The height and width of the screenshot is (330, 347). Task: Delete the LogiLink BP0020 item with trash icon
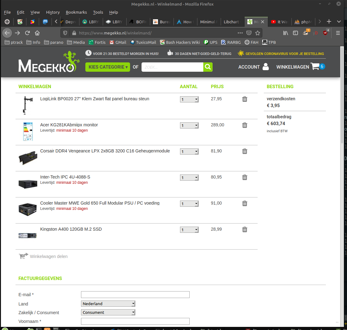[245, 99]
